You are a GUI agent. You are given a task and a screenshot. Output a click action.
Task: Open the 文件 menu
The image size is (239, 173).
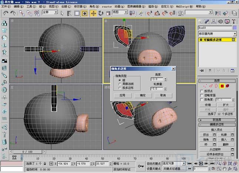(x=6, y=7)
